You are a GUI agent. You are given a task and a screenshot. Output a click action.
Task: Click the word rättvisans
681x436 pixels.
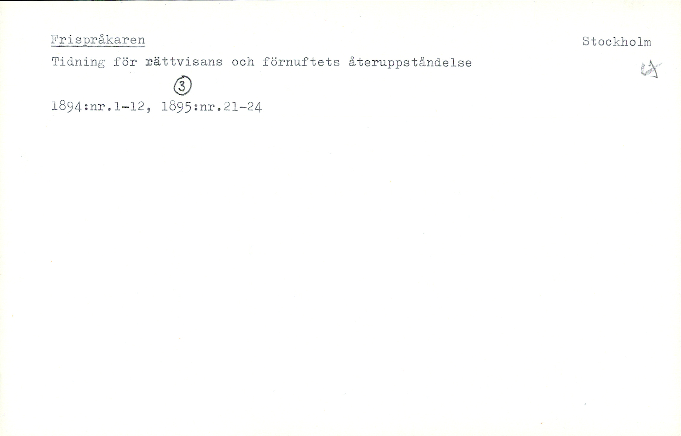(x=184, y=62)
